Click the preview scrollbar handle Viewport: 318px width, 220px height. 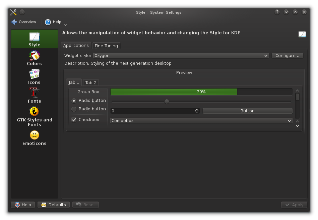click(297, 97)
